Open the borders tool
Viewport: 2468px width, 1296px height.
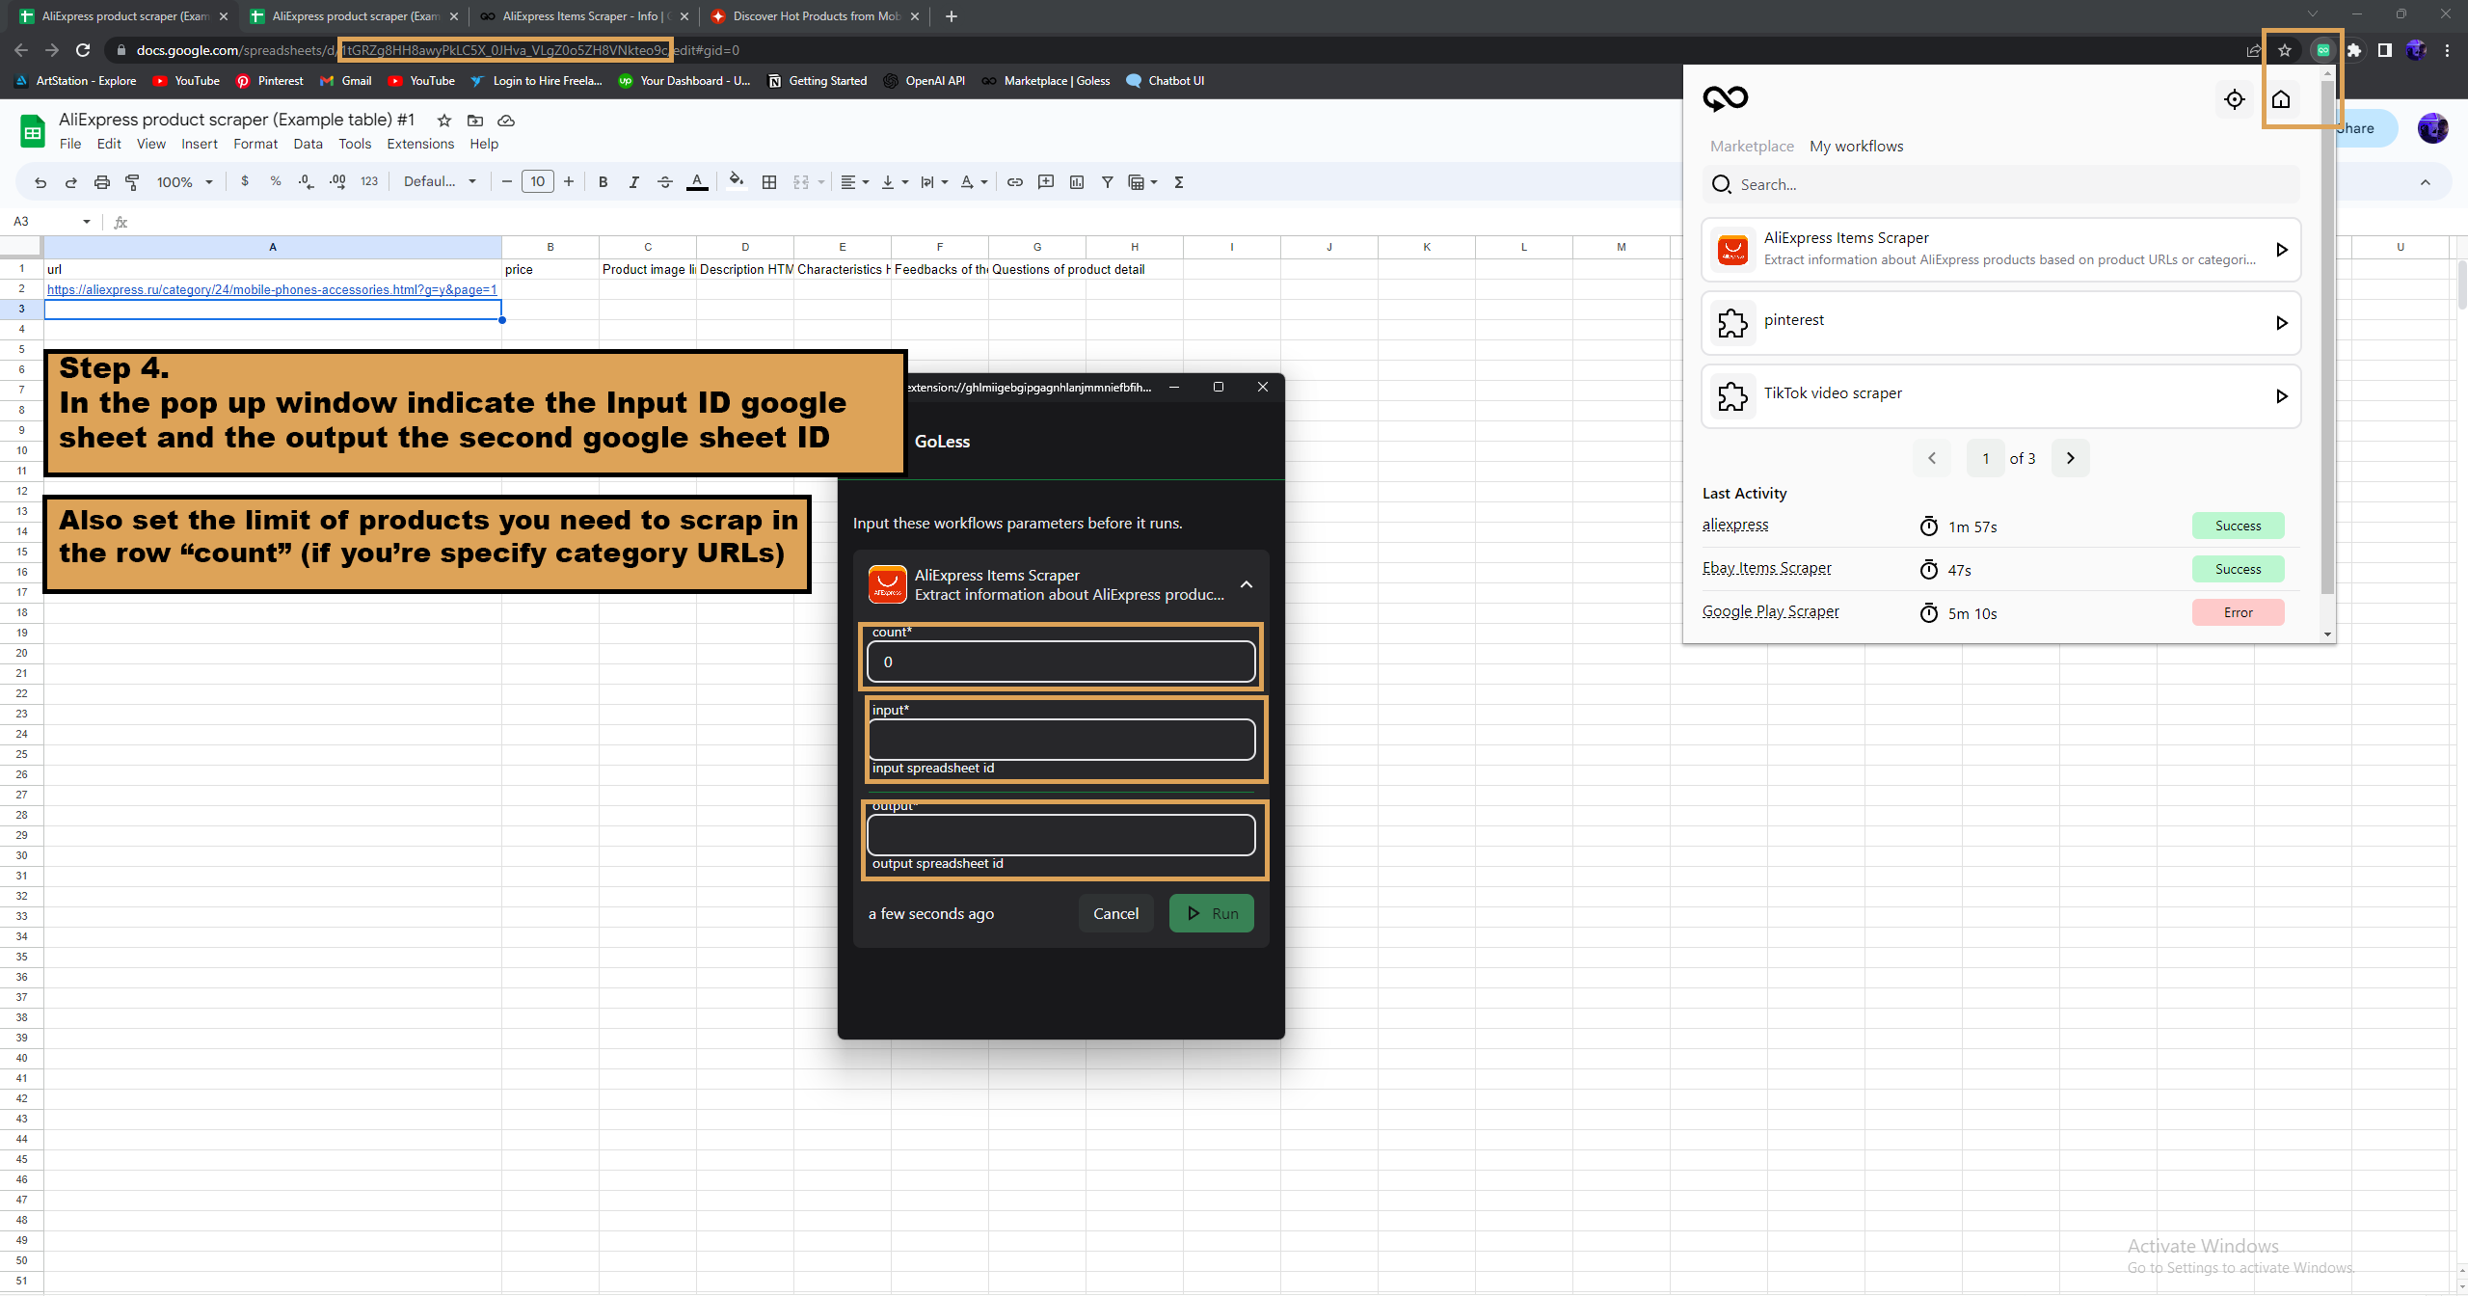tap(769, 182)
